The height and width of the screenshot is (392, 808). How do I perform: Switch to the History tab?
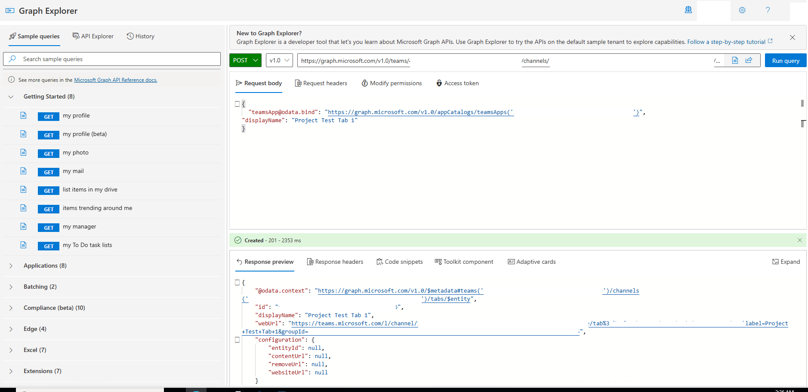(x=140, y=36)
